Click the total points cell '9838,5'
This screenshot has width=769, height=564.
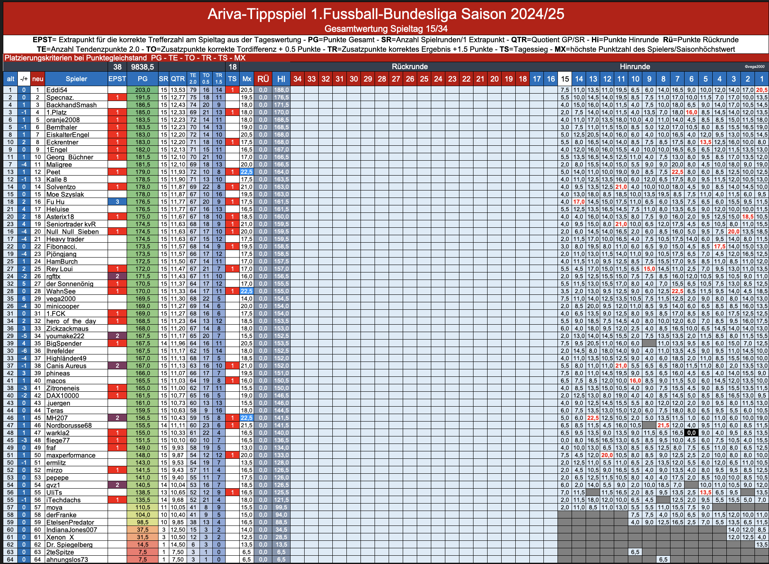point(142,67)
